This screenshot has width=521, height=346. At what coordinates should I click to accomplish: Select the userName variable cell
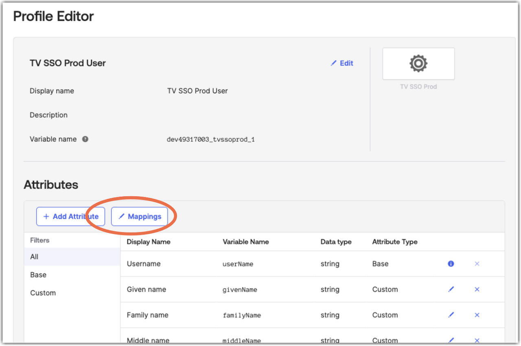coord(238,264)
